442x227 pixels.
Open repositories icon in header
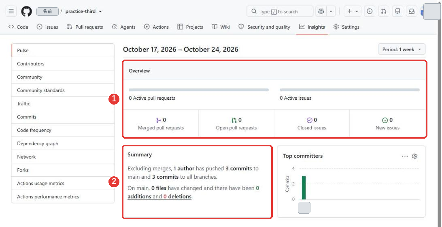coord(397,12)
